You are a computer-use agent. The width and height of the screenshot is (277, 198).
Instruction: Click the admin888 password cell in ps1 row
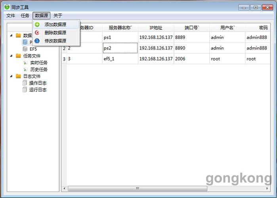[x=258, y=37]
